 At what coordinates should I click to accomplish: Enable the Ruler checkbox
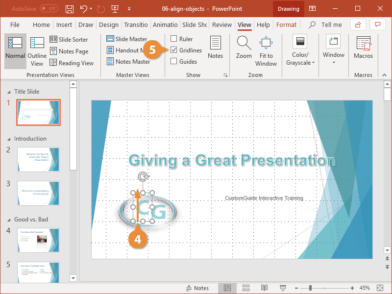tap(174, 39)
